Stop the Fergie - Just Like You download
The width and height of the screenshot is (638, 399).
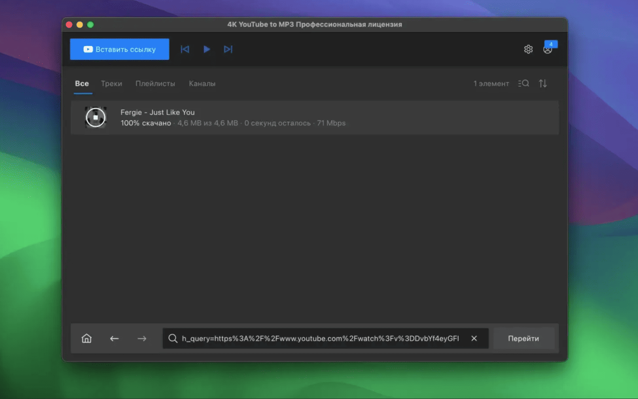click(x=95, y=117)
